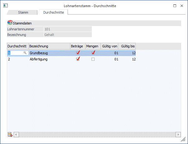Enable Mengen checkbox for Abfertigung

pos(93,59)
